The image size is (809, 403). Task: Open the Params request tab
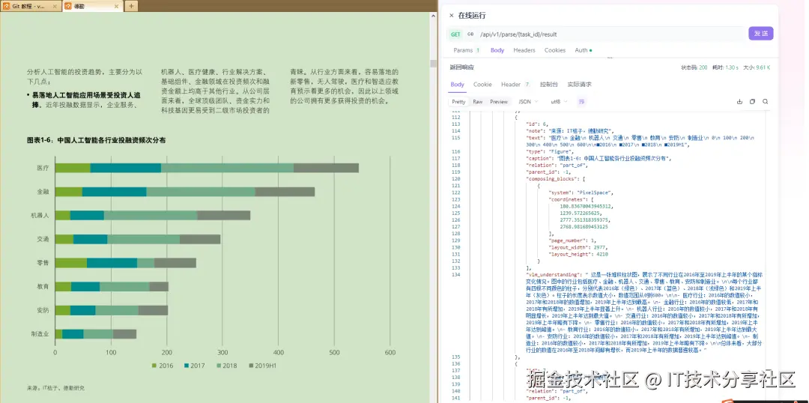click(467, 51)
